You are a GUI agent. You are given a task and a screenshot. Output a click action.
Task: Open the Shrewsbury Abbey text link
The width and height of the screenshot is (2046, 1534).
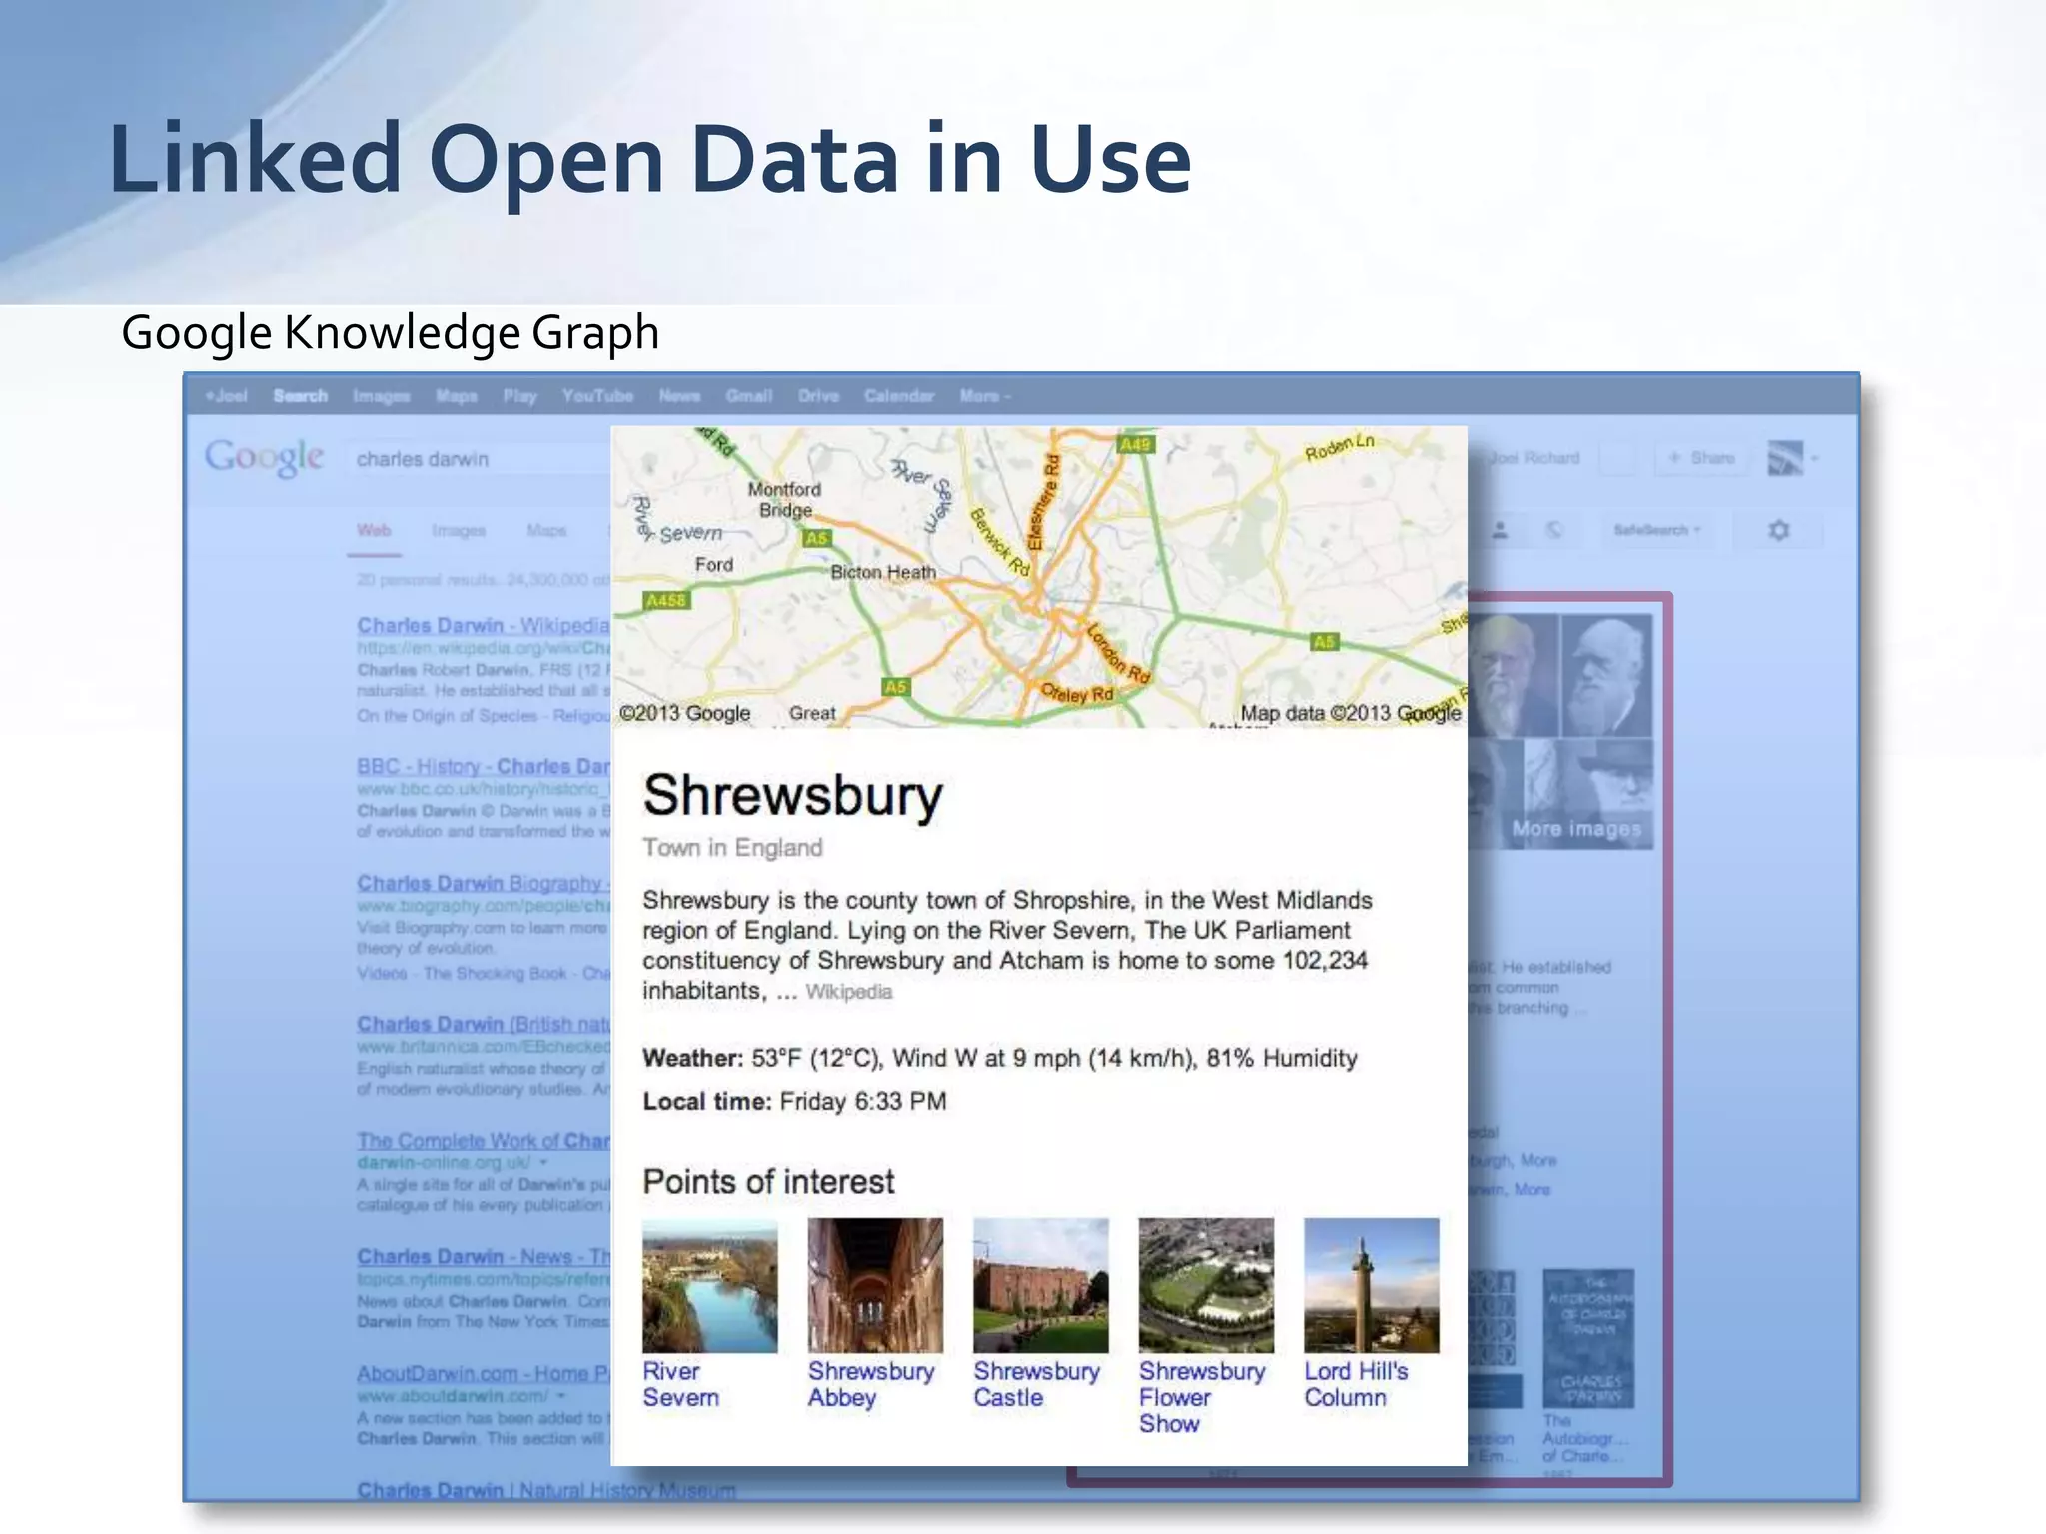(x=871, y=1384)
